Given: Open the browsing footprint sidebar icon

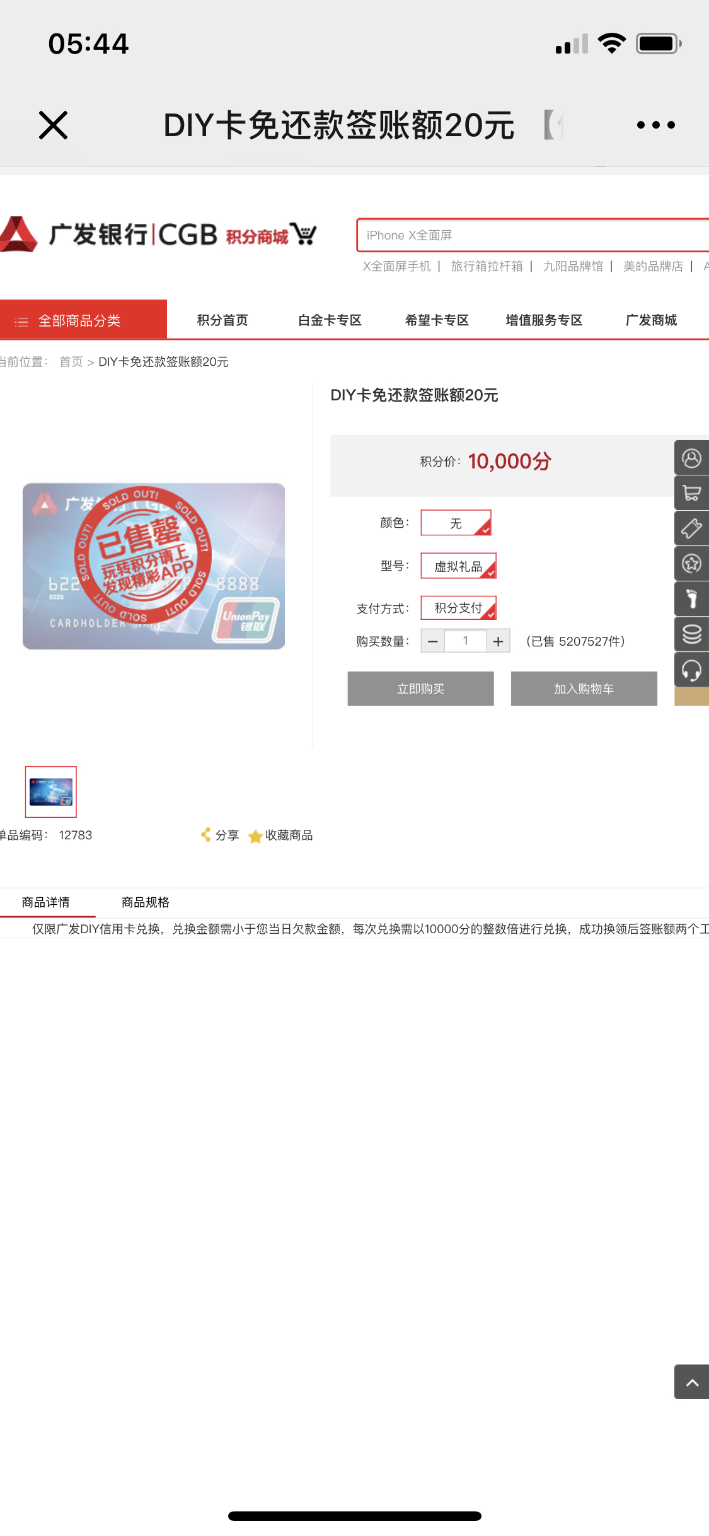Looking at the screenshot, I should pos(691,599).
